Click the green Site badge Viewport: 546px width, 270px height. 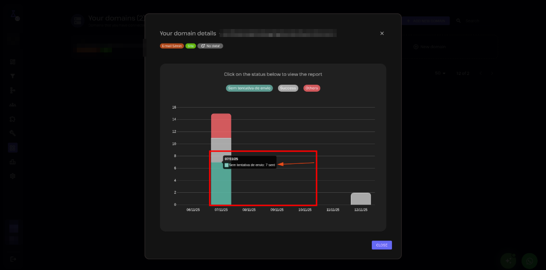coord(191,46)
